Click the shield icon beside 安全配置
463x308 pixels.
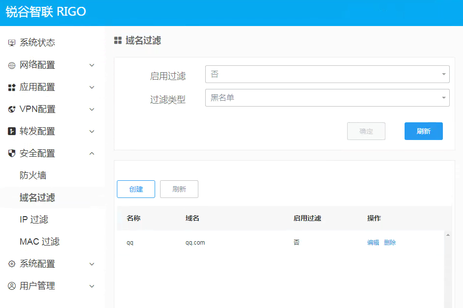coord(12,153)
